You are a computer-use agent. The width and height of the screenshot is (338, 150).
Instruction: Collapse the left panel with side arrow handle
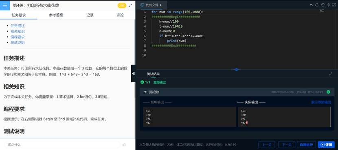[133, 74]
